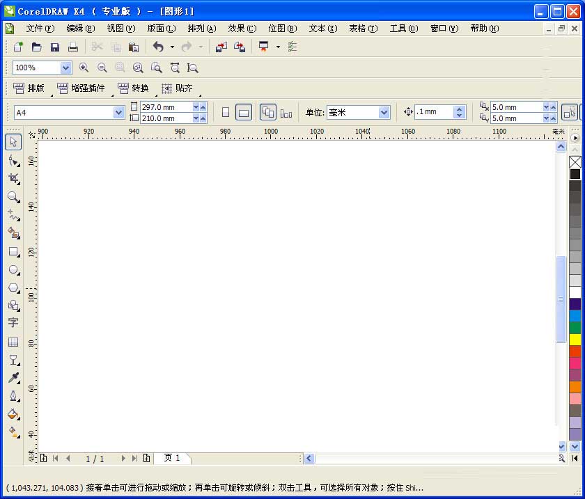Screen dimensions: 585x499
Task: Pick the Ellipse tool
Action: click(13, 270)
